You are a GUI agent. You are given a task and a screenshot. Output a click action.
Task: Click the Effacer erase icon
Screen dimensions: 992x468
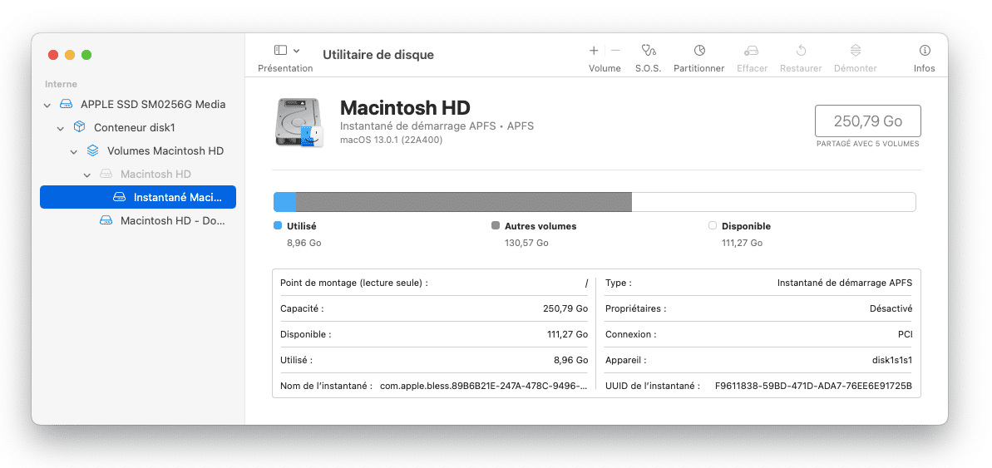(752, 51)
